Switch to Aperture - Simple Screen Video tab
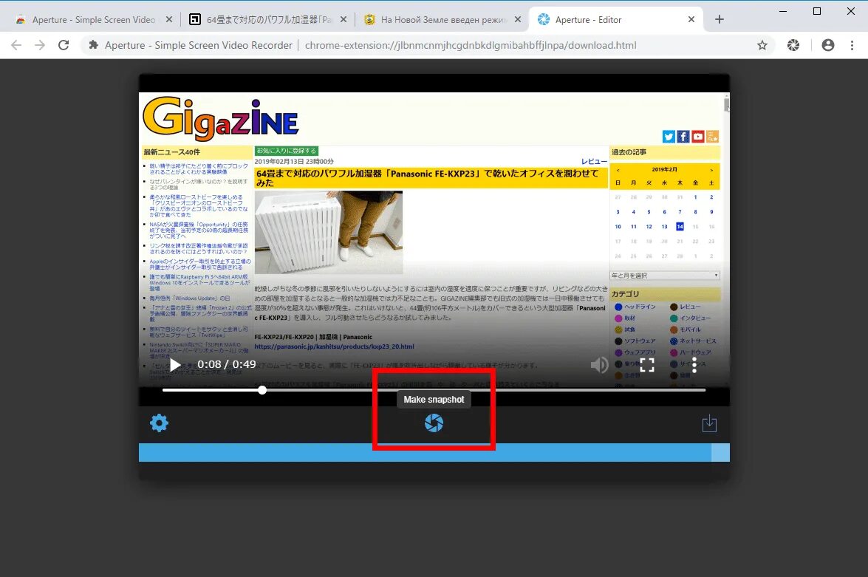Image resolution: width=868 pixels, height=577 pixels. 93,19
